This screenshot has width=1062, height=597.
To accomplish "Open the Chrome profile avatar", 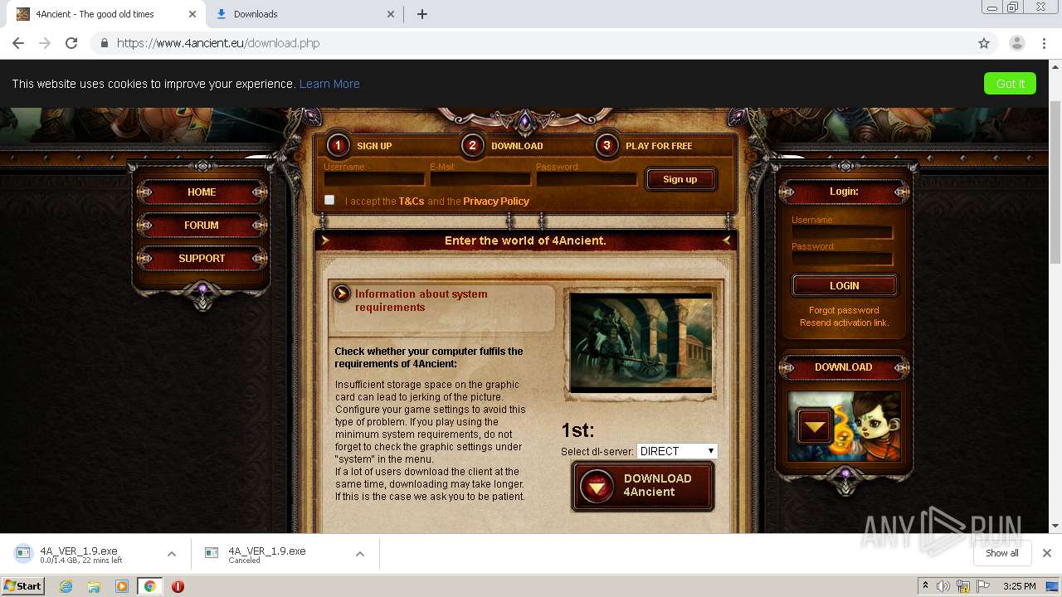I will (1017, 43).
